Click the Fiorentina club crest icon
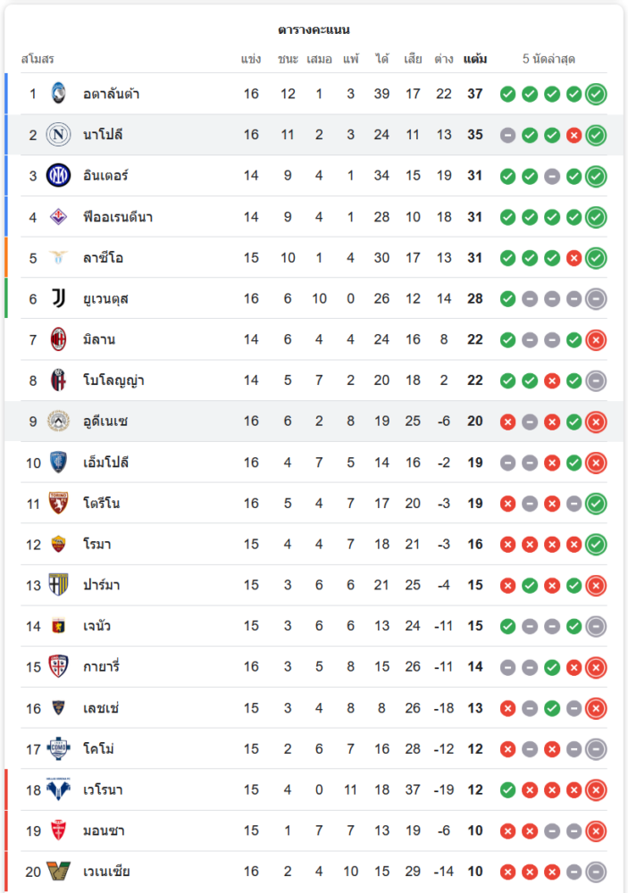The image size is (628, 893). coord(58,217)
